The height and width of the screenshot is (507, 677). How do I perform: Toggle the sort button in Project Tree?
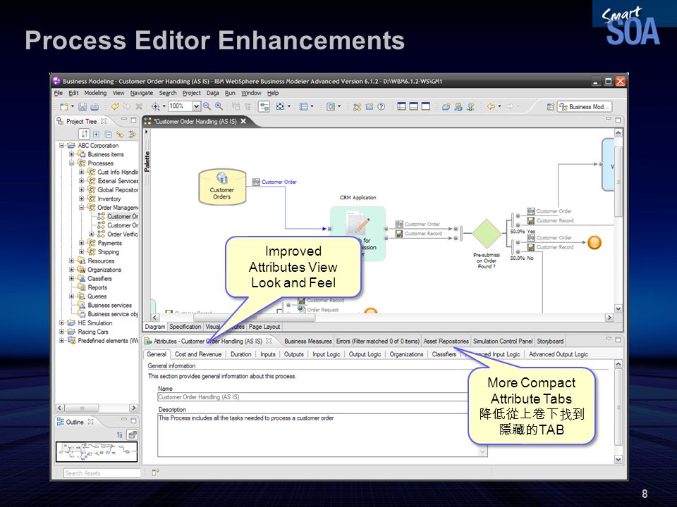(84, 134)
